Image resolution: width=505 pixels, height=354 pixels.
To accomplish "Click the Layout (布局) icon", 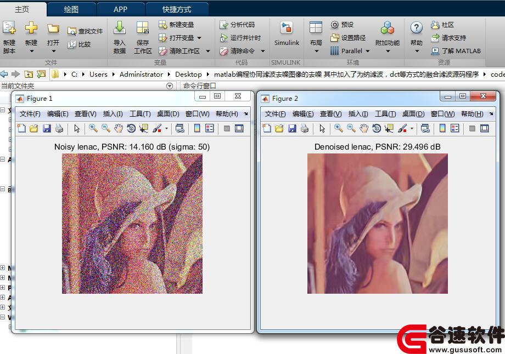I will coord(316,27).
